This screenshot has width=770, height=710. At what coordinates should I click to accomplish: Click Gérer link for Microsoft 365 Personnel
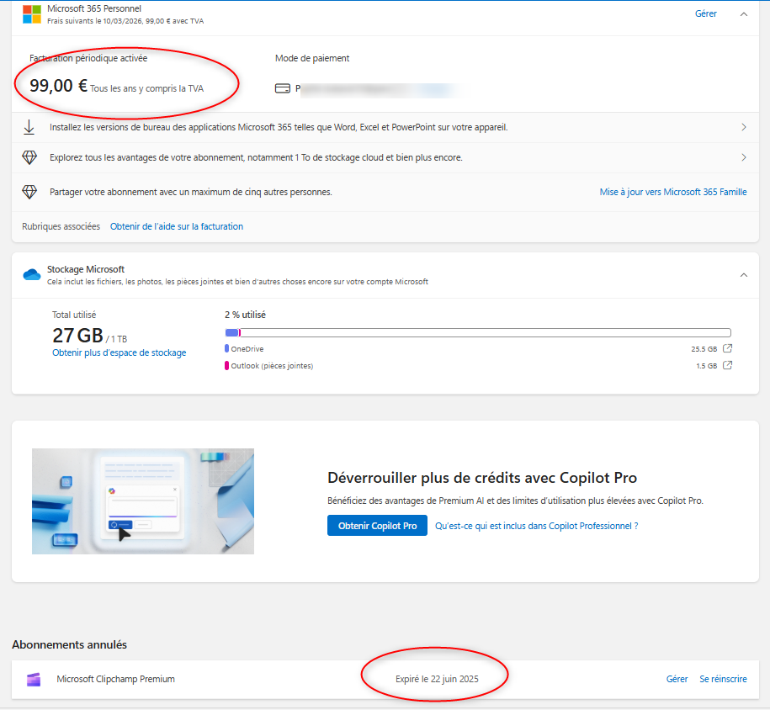point(706,13)
